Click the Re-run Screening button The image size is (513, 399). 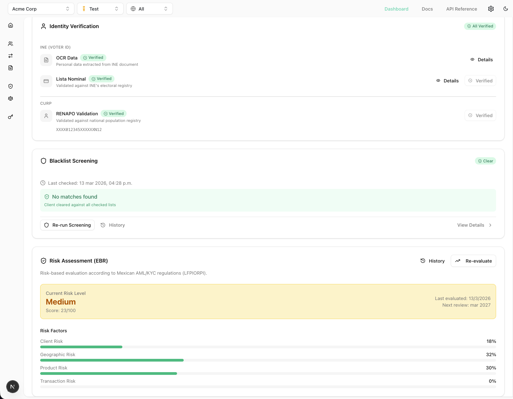[x=67, y=225]
